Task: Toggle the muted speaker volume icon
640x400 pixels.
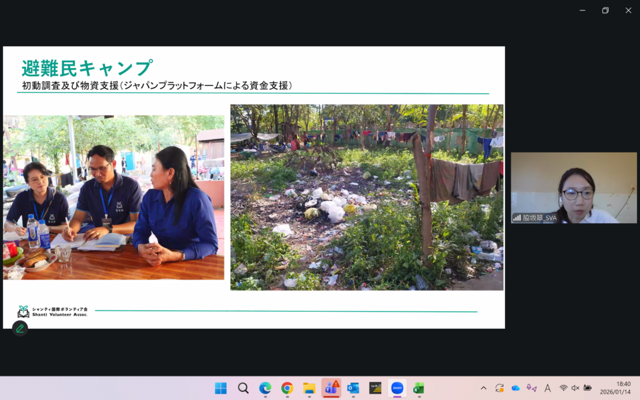Action: point(576,388)
